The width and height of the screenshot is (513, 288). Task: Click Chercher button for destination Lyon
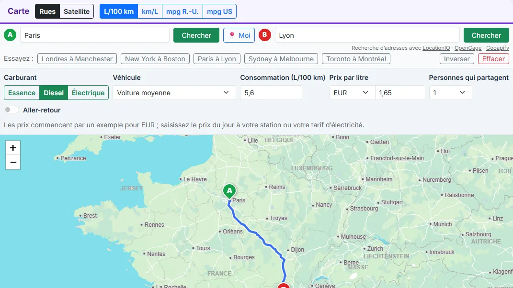tap(486, 35)
